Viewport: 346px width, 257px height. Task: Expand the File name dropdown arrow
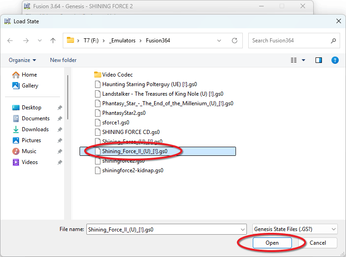(243, 230)
